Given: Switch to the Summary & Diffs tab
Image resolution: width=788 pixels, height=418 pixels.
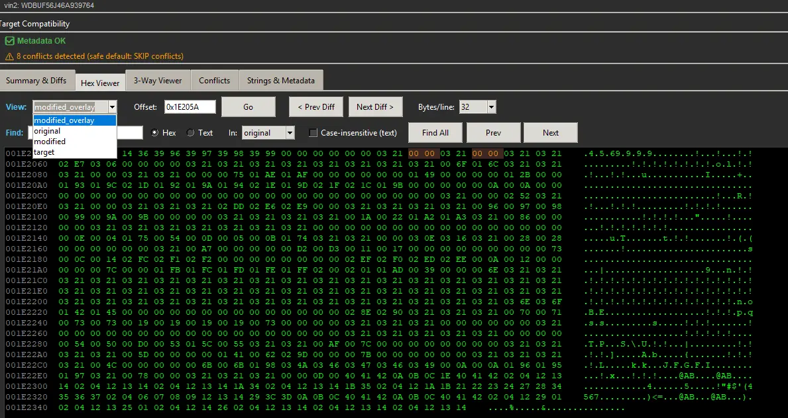Looking at the screenshot, I should coord(38,79).
